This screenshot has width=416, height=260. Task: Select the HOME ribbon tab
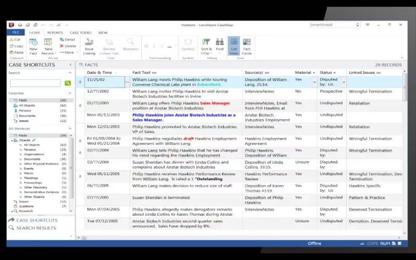(34, 33)
